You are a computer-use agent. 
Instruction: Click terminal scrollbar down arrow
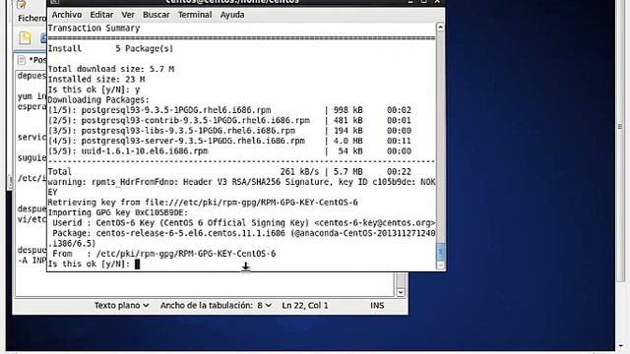440,265
